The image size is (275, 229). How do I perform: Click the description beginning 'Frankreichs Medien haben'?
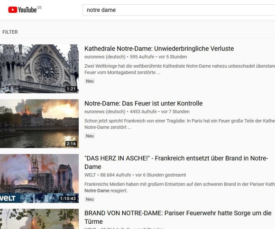click(x=180, y=187)
